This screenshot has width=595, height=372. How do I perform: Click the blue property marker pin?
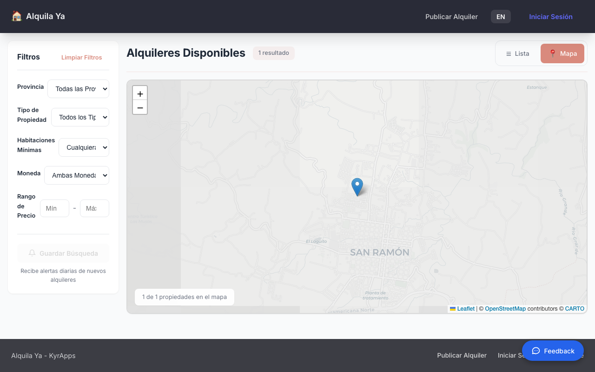point(357,186)
